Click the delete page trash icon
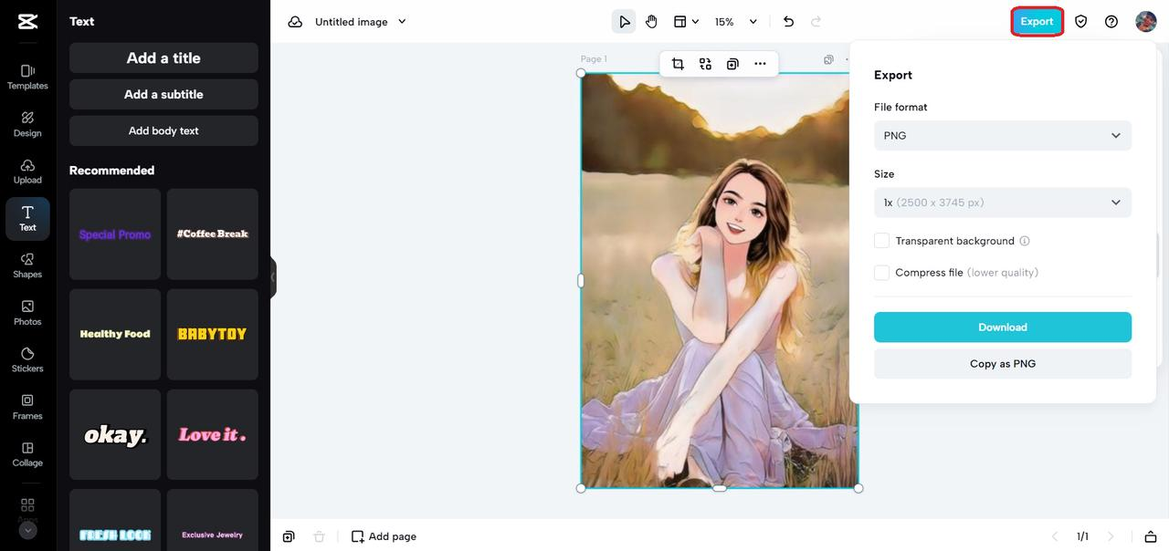This screenshot has height=551, width=1169. click(319, 536)
